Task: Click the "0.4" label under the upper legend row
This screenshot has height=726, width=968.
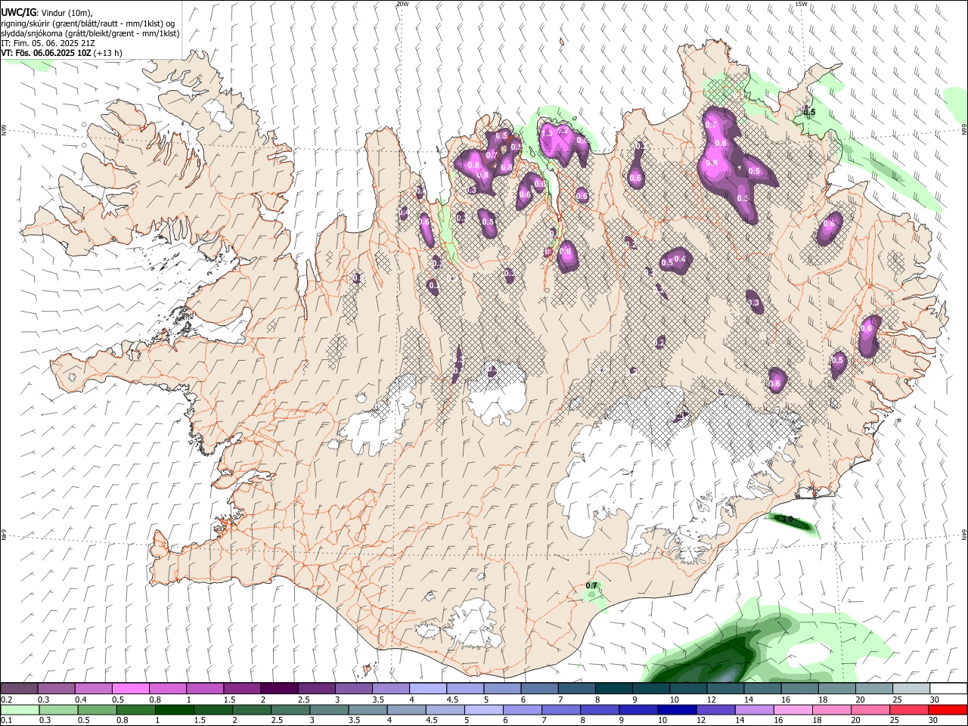Action: (x=81, y=700)
